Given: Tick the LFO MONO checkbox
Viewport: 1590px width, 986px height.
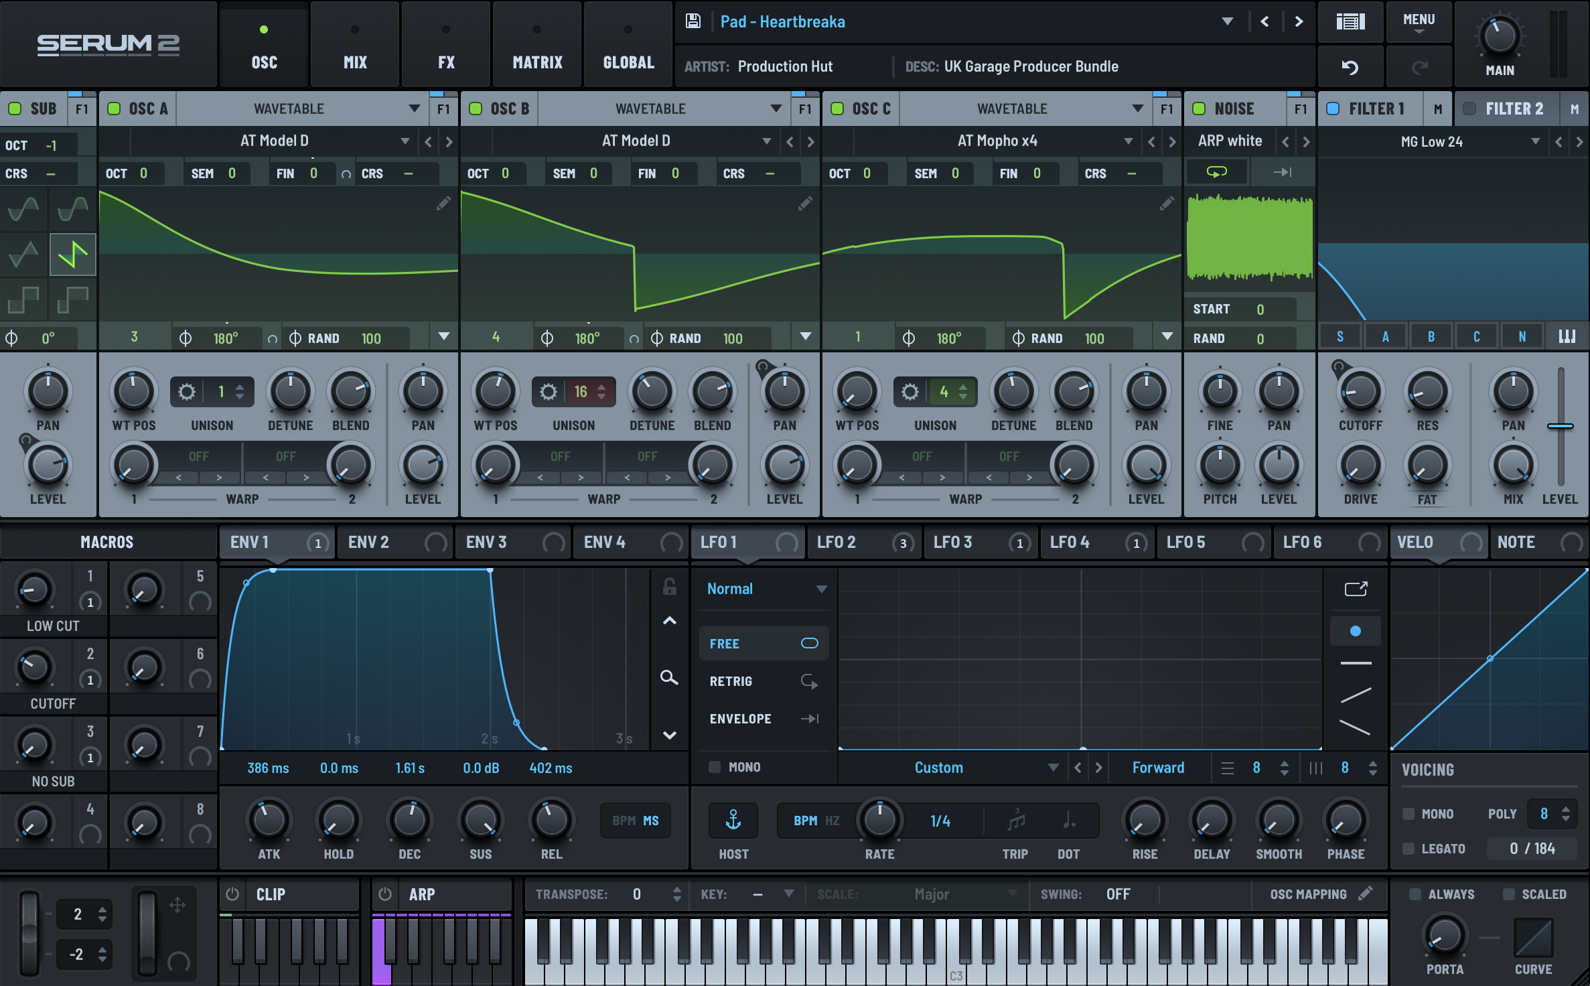Looking at the screenshot, I should pyautogui.click(x=715, y=767).
